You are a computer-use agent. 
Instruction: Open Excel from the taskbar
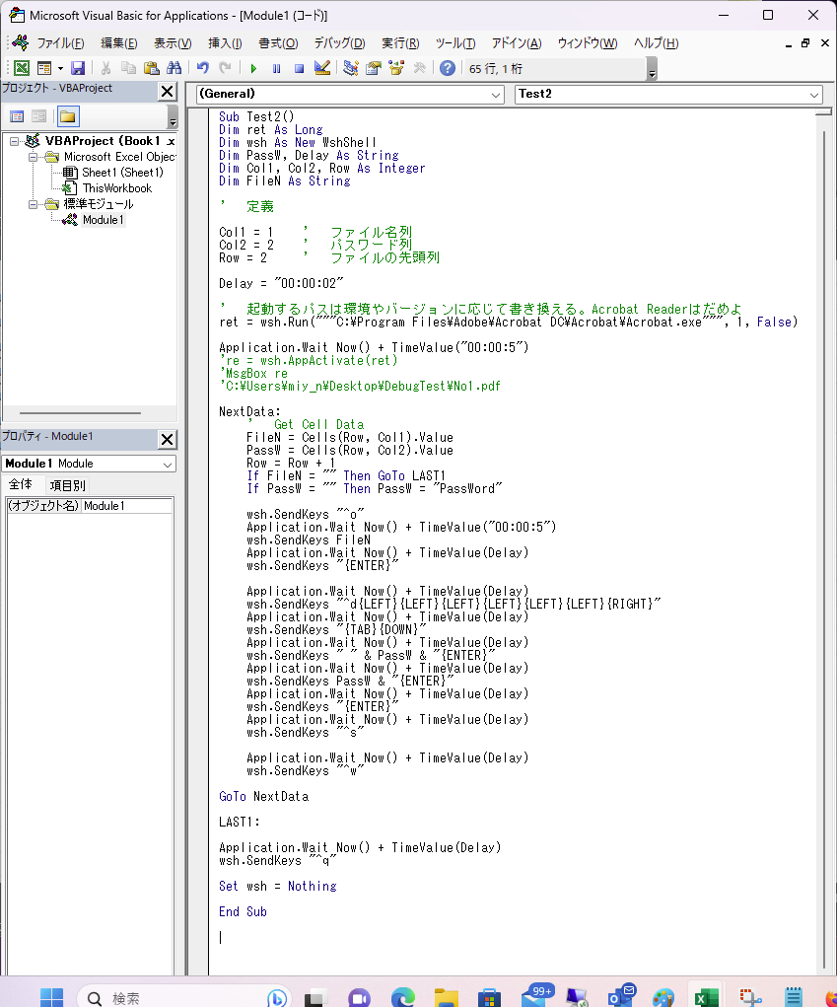[706, 997]
